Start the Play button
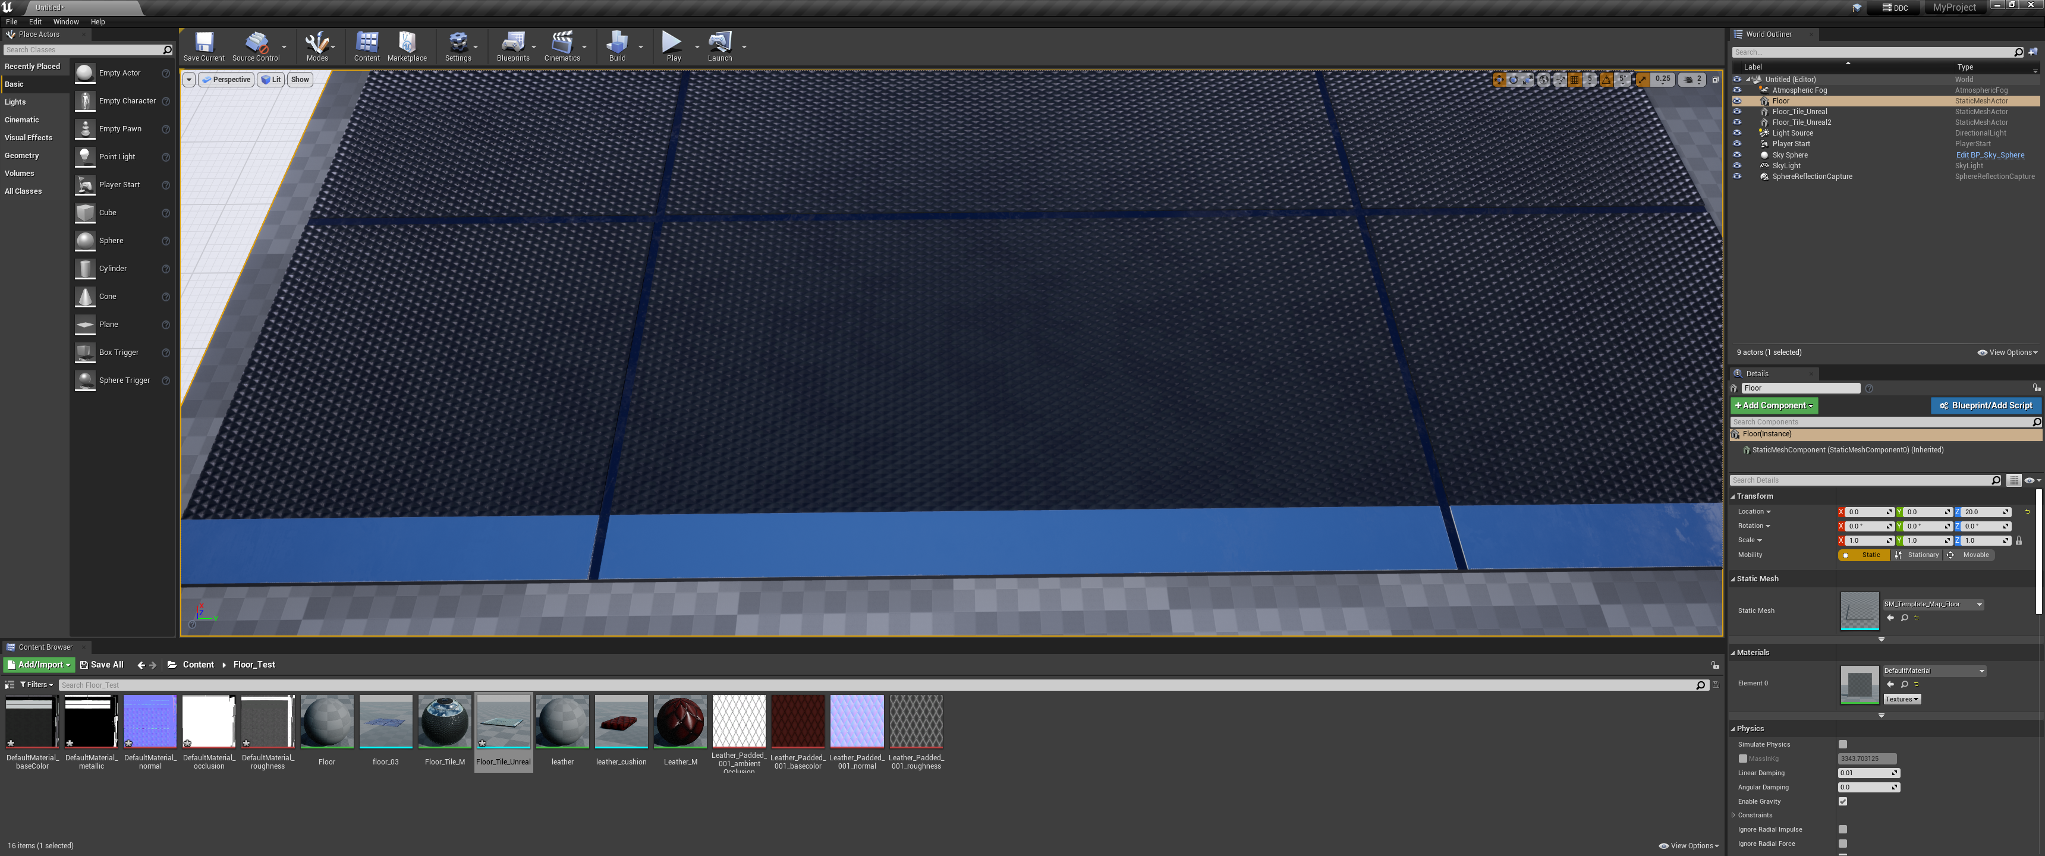Viewport: 2045px width, 856px height. pyautogui.click(x=673, y=46)
